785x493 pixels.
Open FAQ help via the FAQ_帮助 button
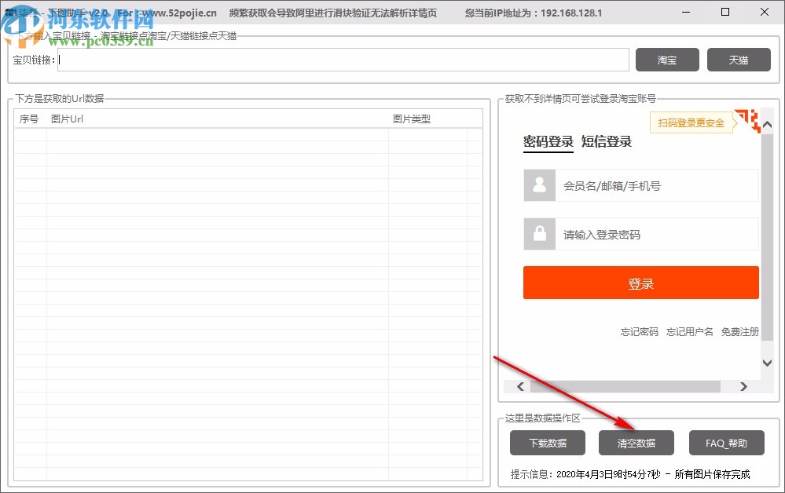tap(726, 443)
